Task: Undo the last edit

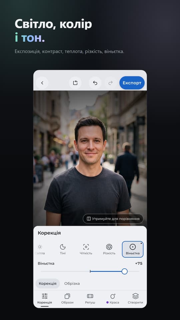Action: coord(95,83)
